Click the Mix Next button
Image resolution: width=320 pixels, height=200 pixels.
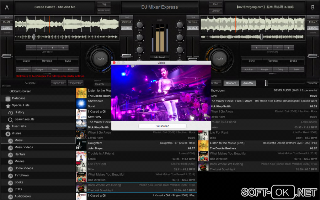click(160, 57)
